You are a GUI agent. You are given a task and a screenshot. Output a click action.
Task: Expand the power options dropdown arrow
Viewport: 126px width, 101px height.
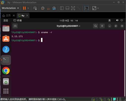click(28, 8)
